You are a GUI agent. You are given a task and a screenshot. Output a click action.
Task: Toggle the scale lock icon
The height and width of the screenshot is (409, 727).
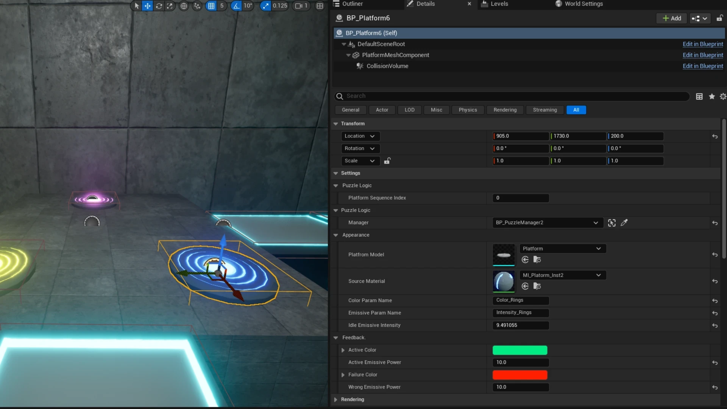point(387,161)
